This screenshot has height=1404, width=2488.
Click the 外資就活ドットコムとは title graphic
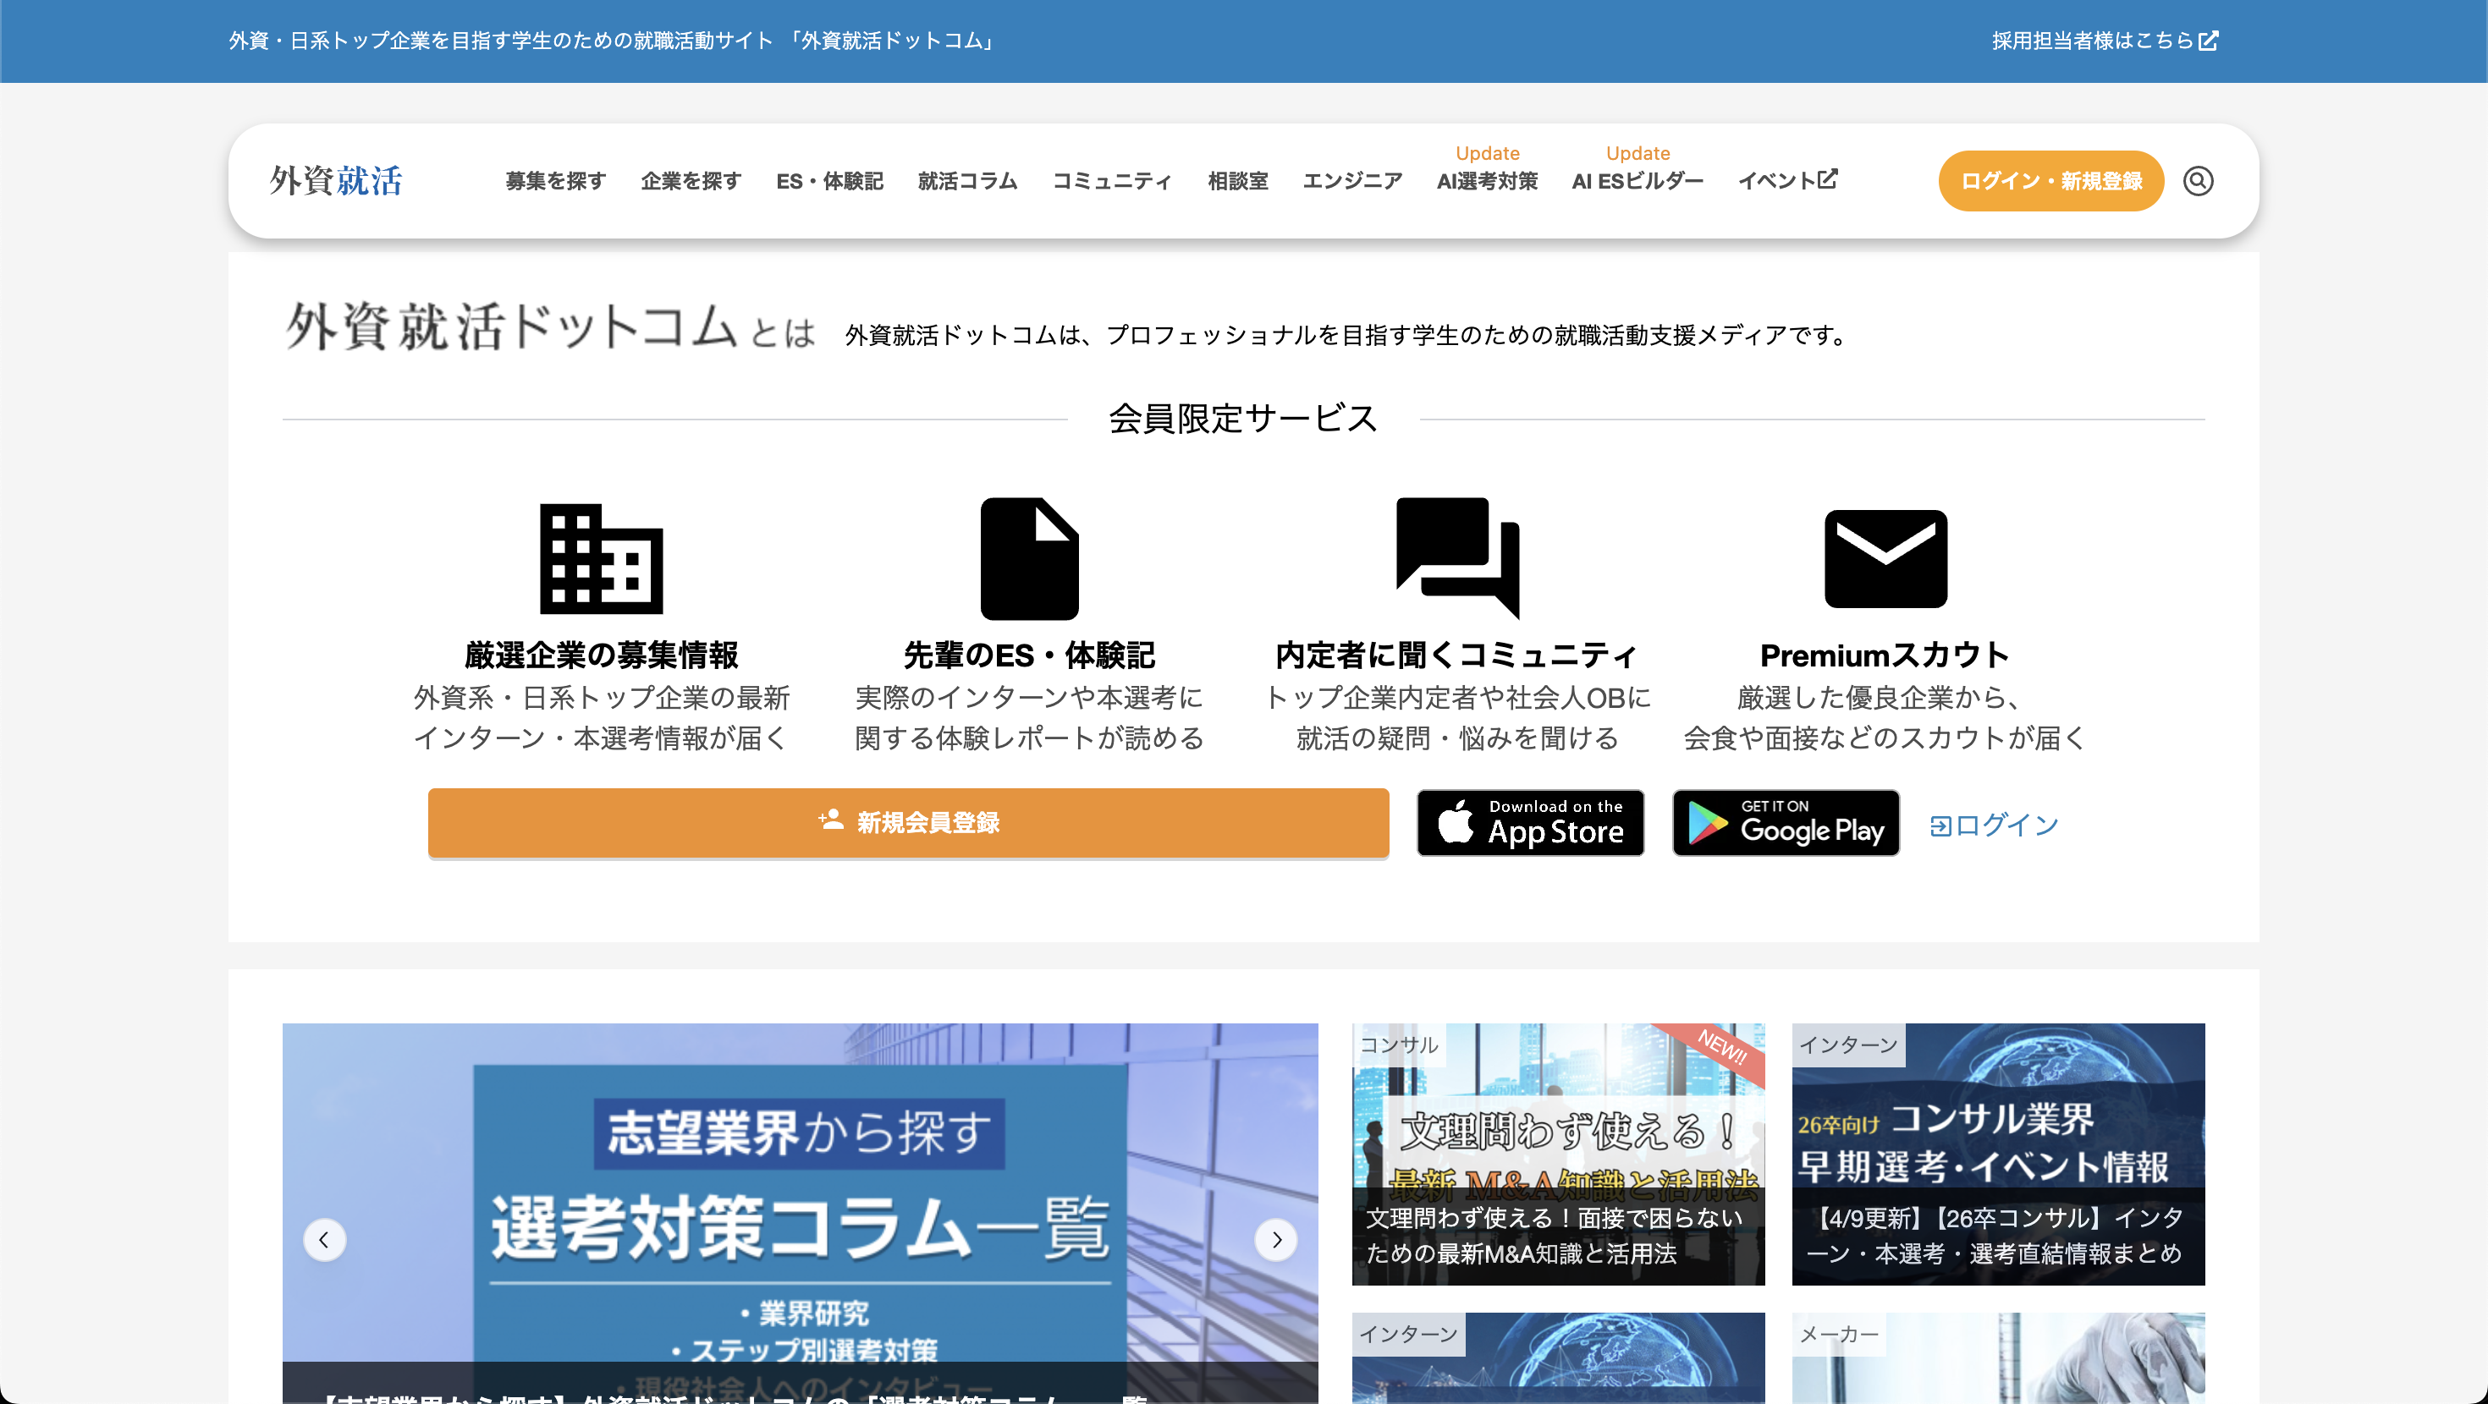(x=551, y=326)
